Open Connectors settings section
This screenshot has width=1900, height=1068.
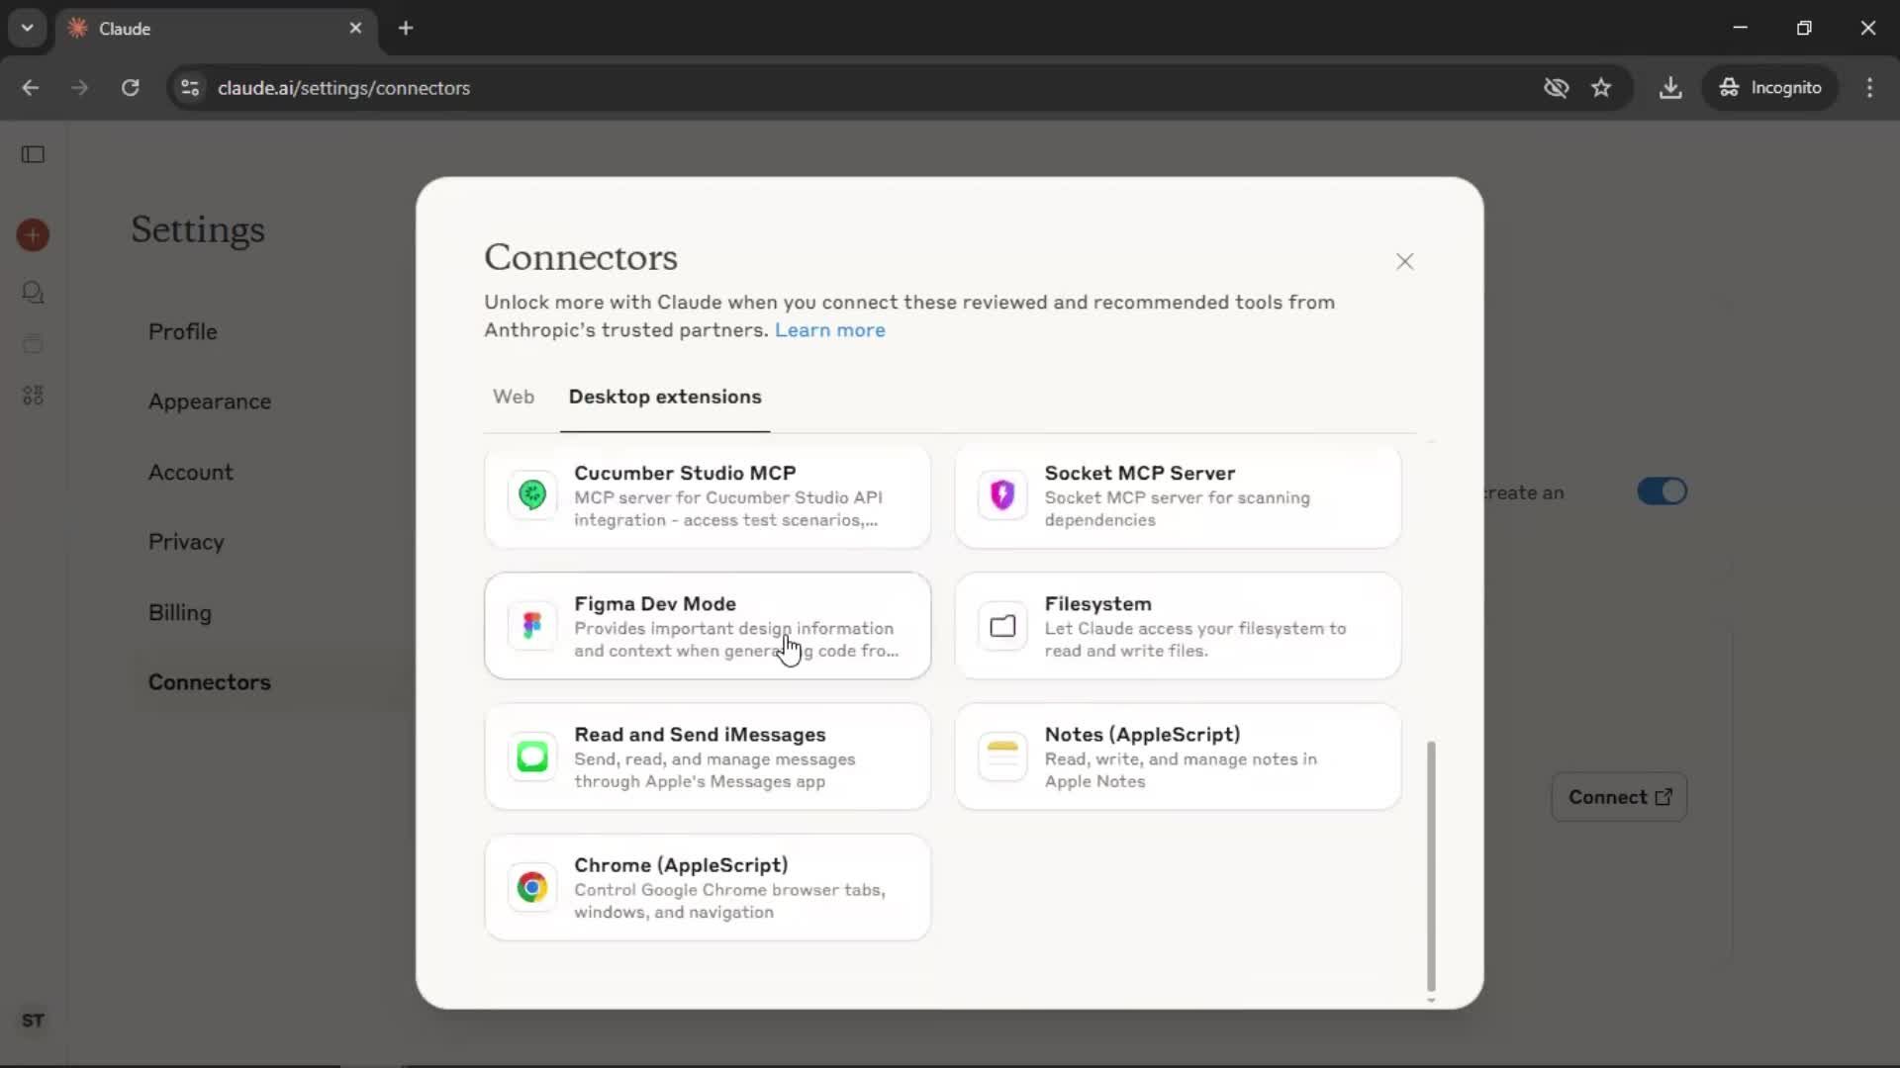pos(210,682)
